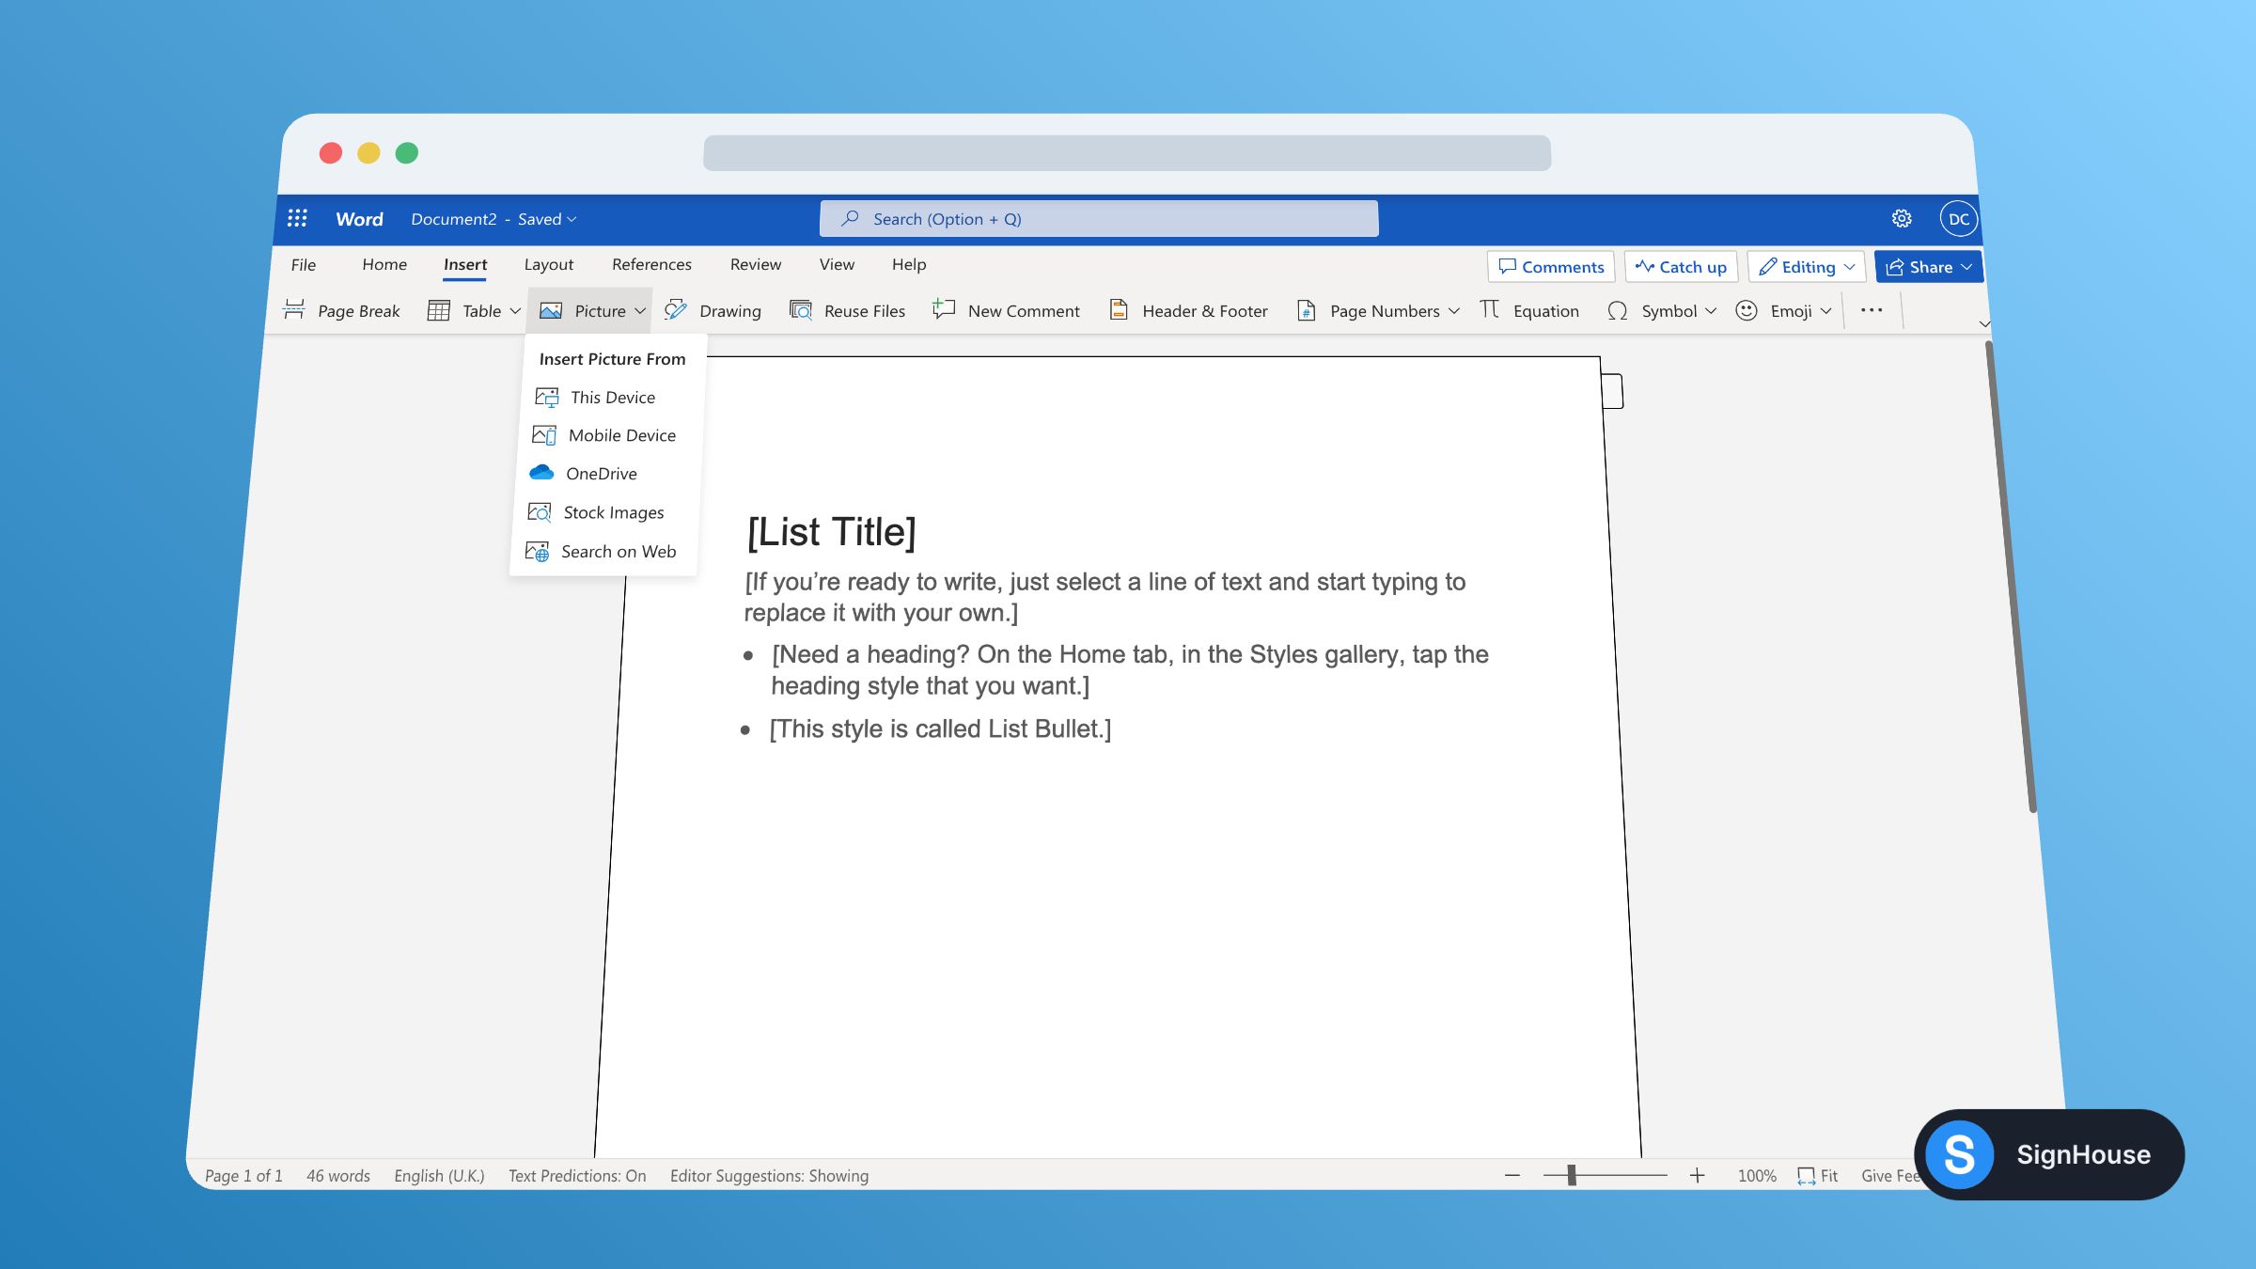Click the References ribbon tab
The width and height of the screenshot is (2256, 1269).
coord(650,263)
